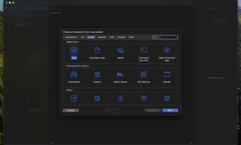Toggle the navigator sidebar button in Xcode toolbar

tap(20, 3)
